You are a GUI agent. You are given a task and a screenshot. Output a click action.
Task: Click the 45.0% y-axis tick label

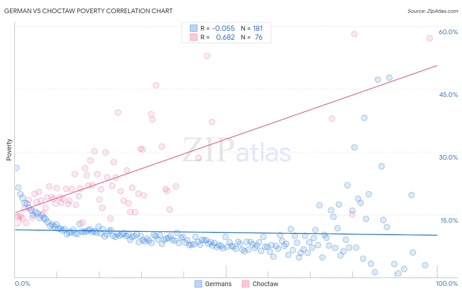pos(448,95)
